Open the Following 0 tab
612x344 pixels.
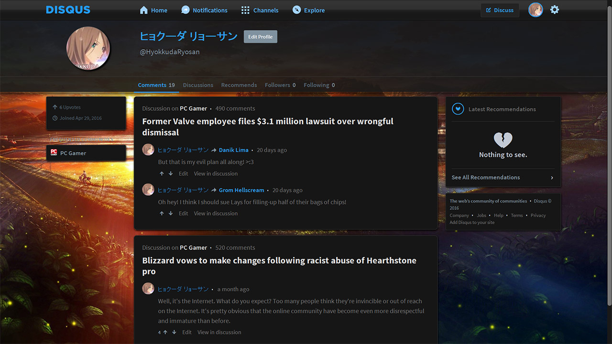319,85
